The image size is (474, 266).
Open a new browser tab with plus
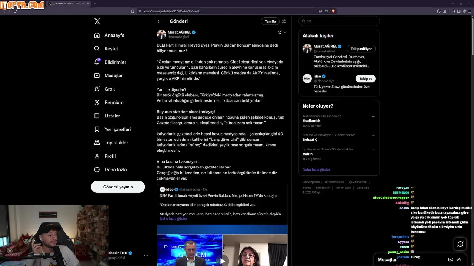coord(94,4)
